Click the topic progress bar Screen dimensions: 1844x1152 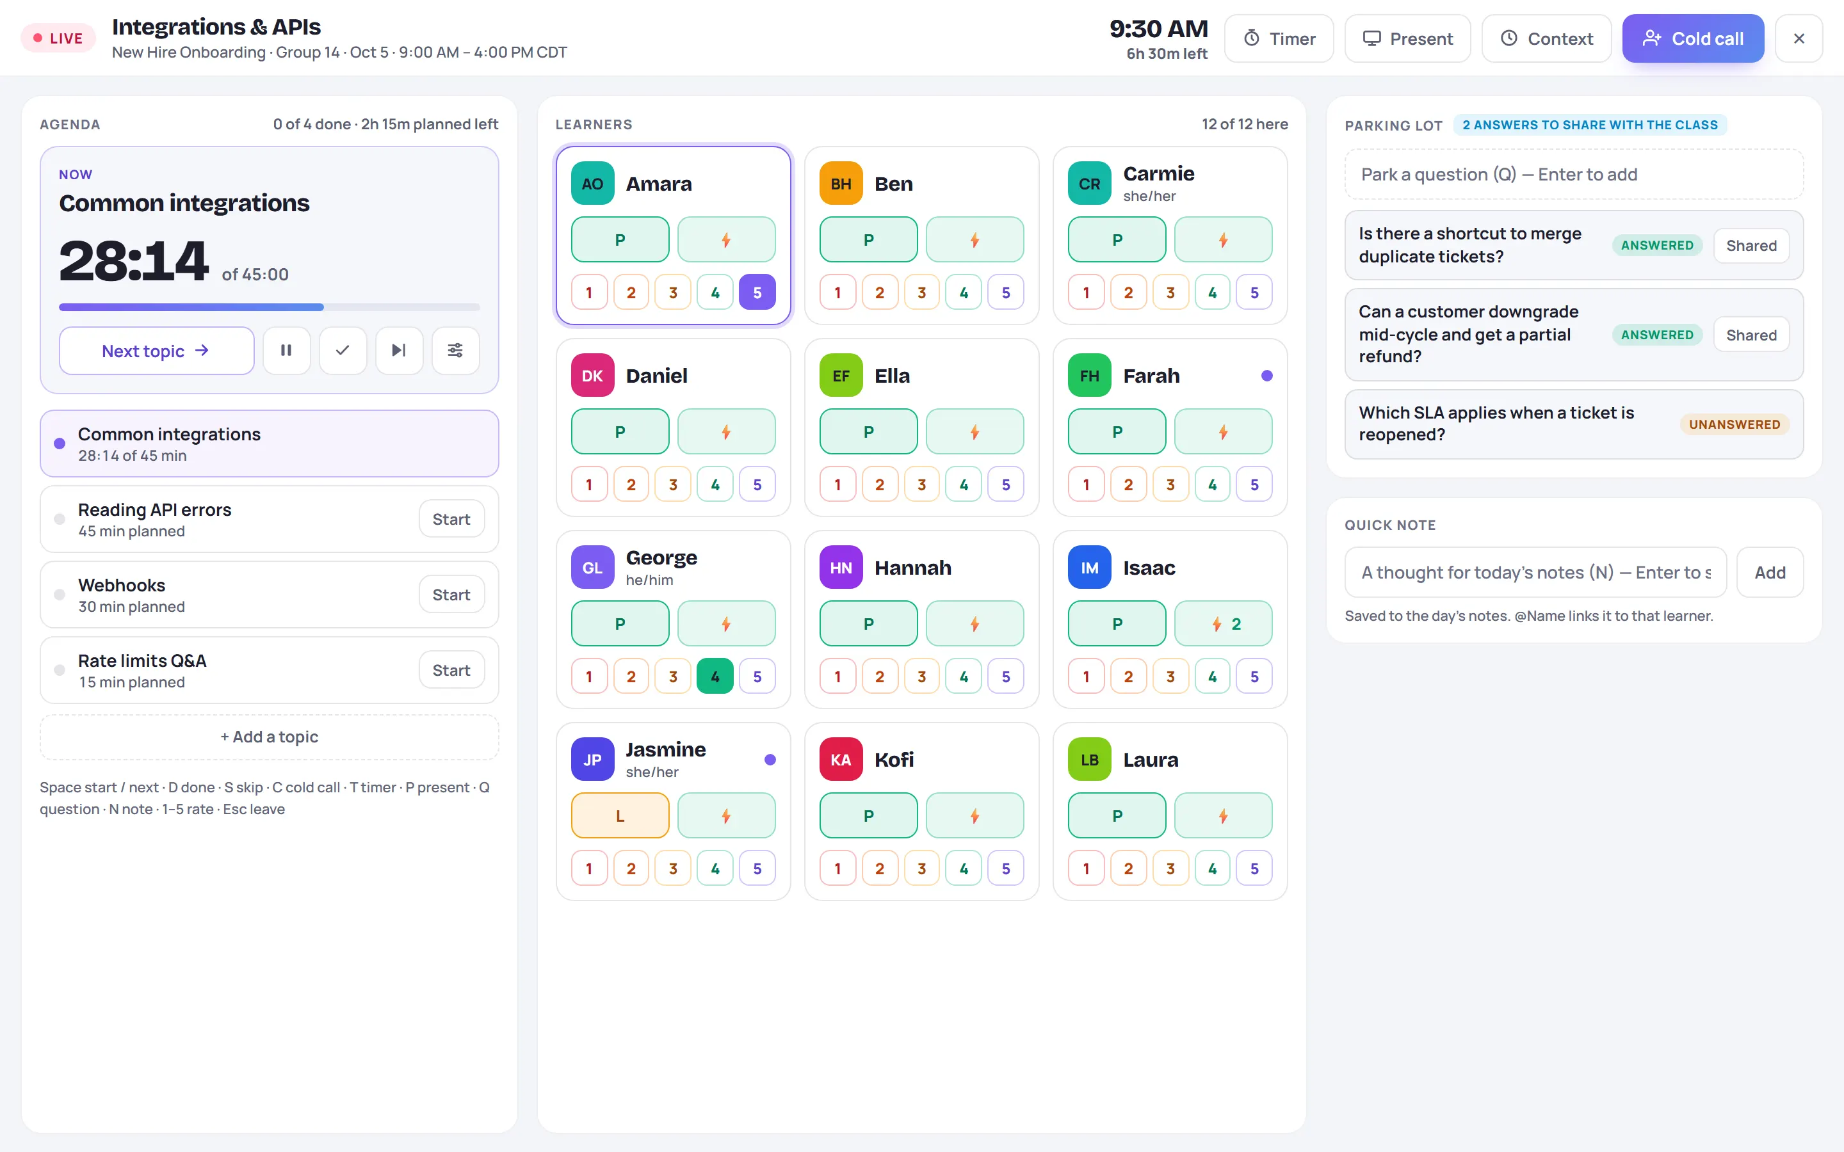pyautogui.click(x=270, y=307)
